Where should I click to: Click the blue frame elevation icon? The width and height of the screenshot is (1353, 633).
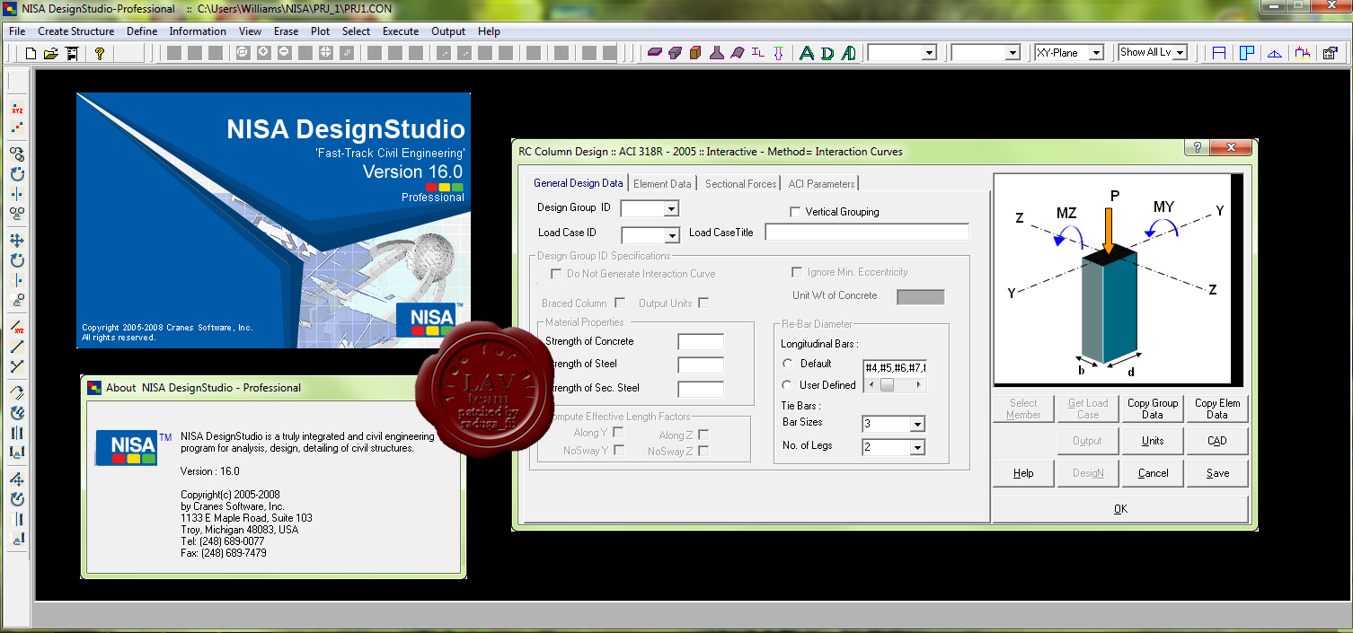point(1219,53)
